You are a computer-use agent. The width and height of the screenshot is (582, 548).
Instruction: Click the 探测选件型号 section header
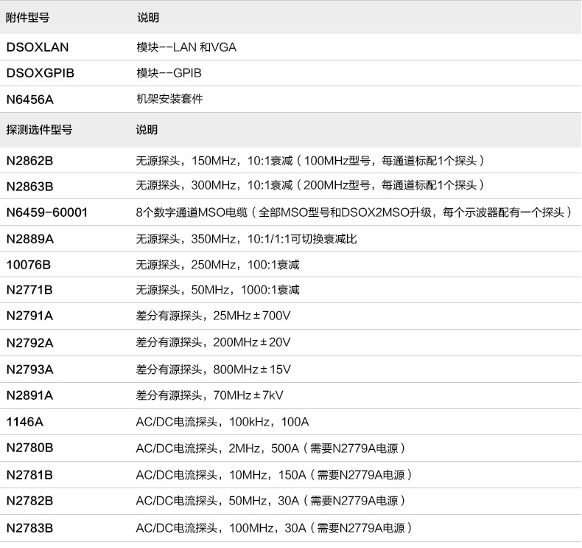[39, 130]
